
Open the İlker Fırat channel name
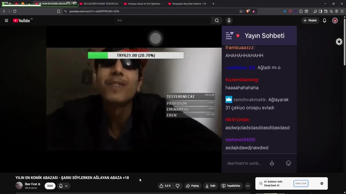pos(31,184)
